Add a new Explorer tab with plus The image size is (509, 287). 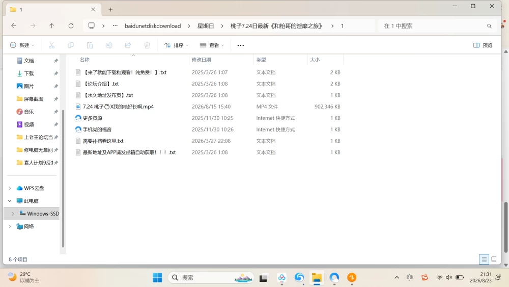coord(110,10)
